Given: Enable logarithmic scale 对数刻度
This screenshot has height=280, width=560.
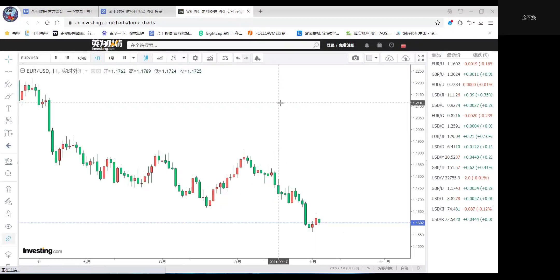Looking at the screenshot, I should tap(385, 268).
